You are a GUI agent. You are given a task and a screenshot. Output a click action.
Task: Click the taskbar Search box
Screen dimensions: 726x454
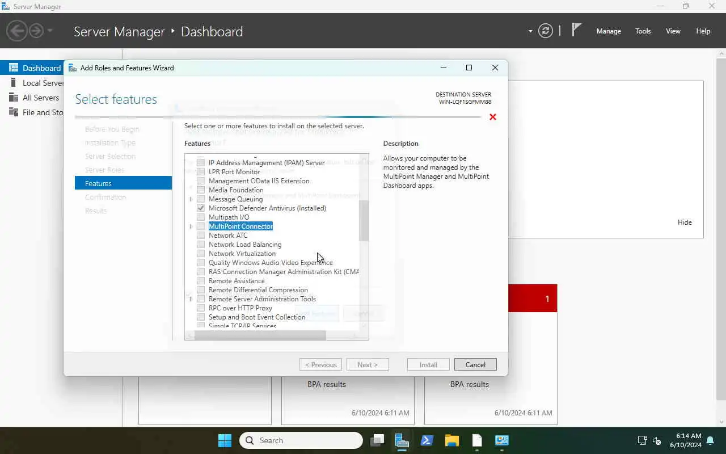coord(301,440)
